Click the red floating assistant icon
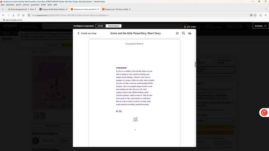 264,112
